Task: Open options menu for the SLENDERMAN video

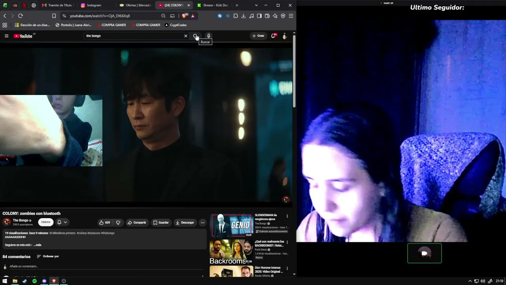Action: pyautogui.click(x=287, y=216)
